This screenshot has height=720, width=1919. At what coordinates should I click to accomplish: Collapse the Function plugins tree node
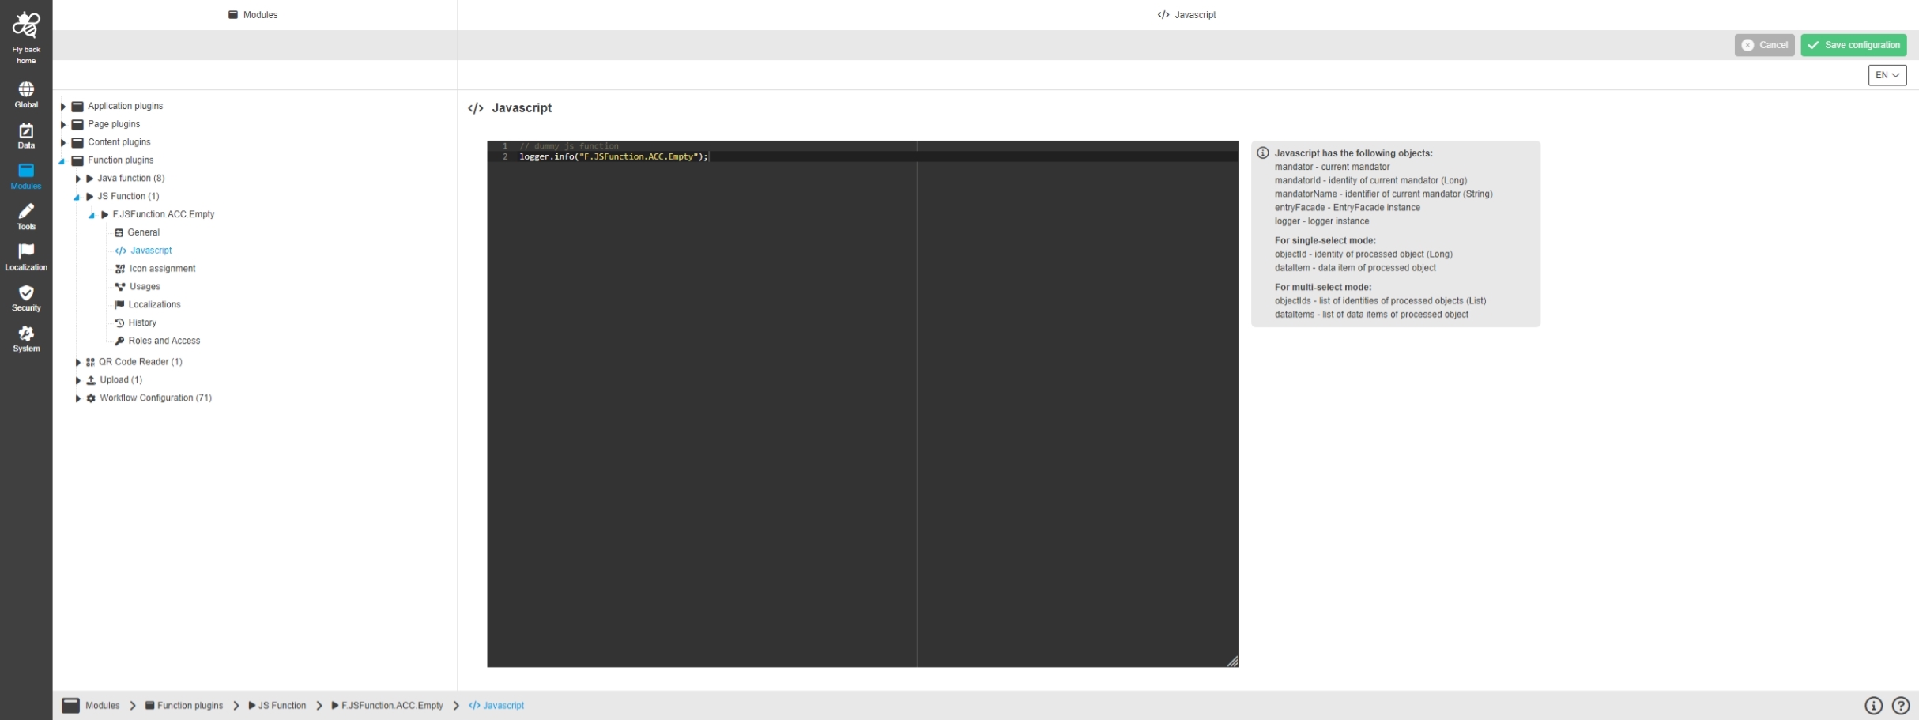pos(62,160)
